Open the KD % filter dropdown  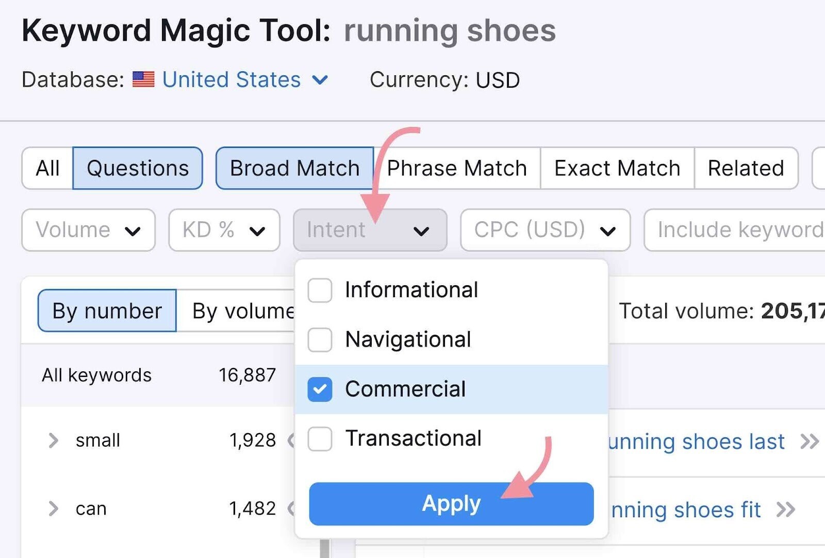click(x=224, y=230)
